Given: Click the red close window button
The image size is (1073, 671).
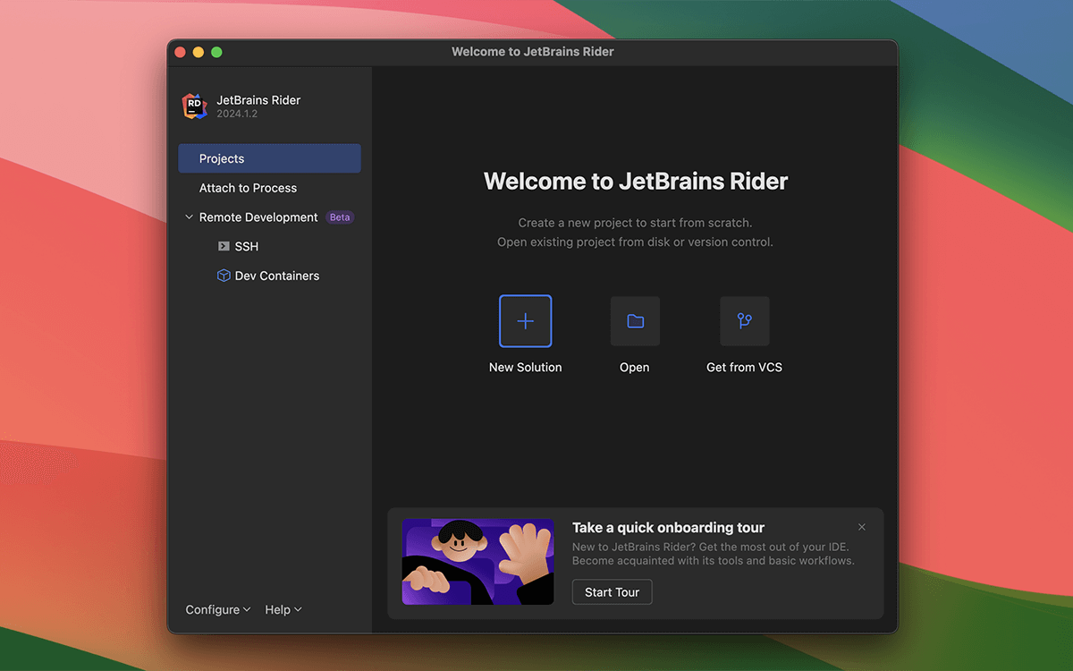Looking at the screenshot, I should (x=180, y=52).
